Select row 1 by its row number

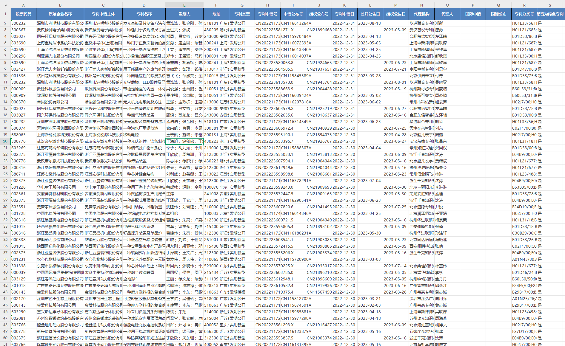[5, 14]
